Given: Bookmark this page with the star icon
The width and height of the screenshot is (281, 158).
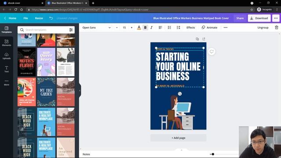Looking at the screenshot, I should click(252, 10).
